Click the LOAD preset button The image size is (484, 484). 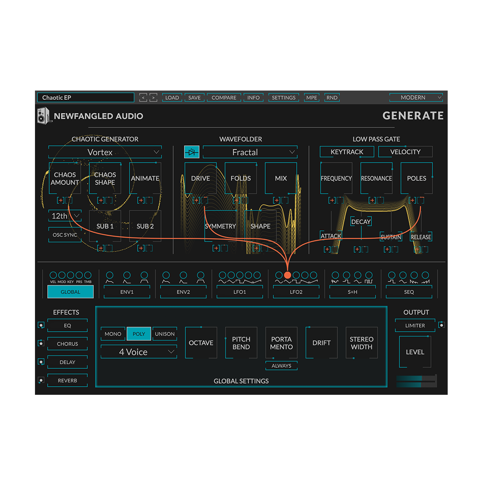click(x=172, y=98)
